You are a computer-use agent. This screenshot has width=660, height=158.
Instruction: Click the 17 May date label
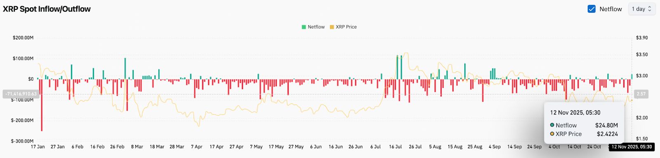coord(276,147)
